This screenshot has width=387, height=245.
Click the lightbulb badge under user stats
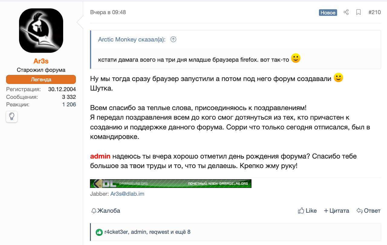tap(12, 117)
